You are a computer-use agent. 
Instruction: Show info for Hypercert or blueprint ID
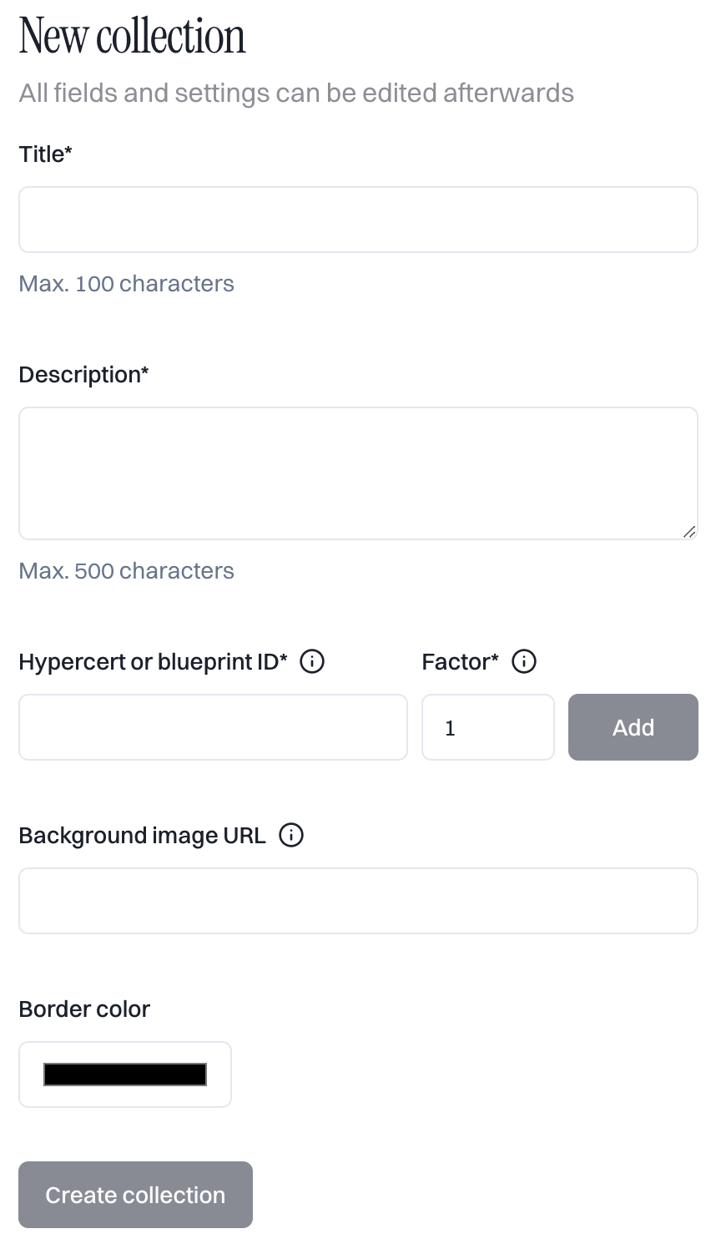pos(312,662)
